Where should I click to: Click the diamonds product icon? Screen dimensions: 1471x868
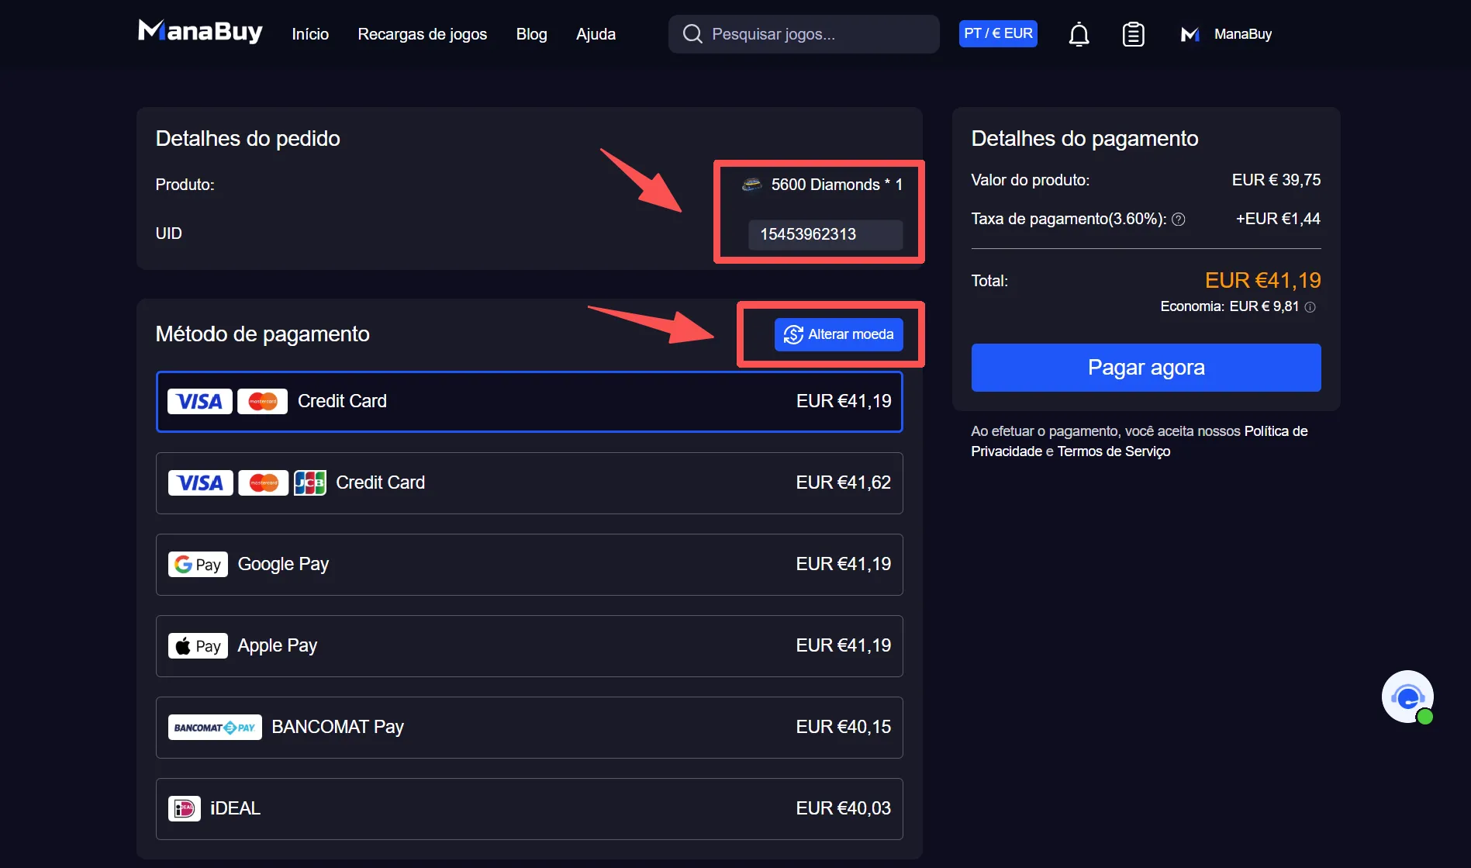point(751,185)
